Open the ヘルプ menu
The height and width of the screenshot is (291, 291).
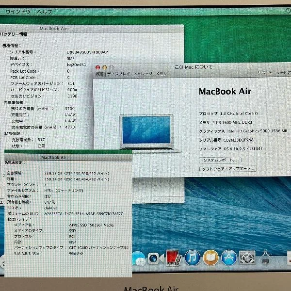tap(44, 12)
